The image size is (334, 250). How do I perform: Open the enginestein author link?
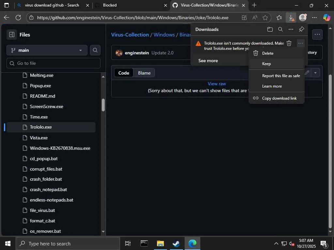(x=137, y=53)
